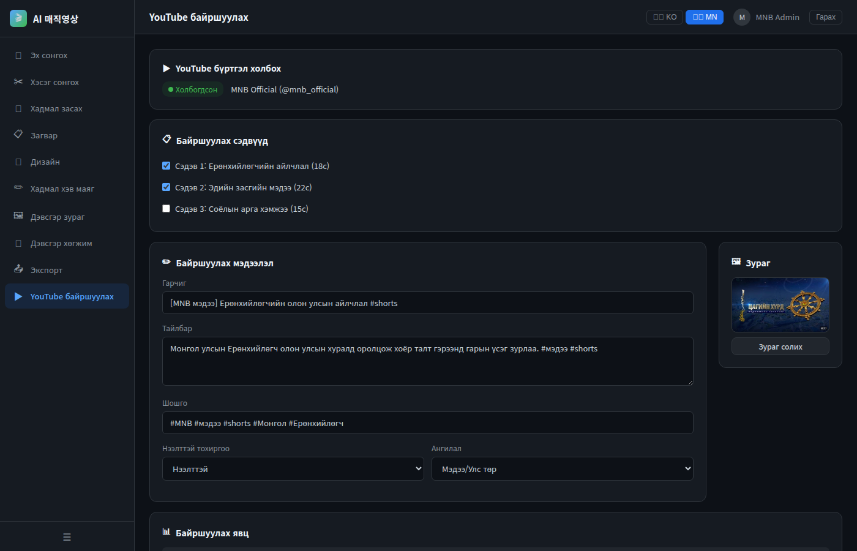The width and height of the screenshot is (857, 551).
Task: Click the Зураг солих button
Action: point(780,347)
